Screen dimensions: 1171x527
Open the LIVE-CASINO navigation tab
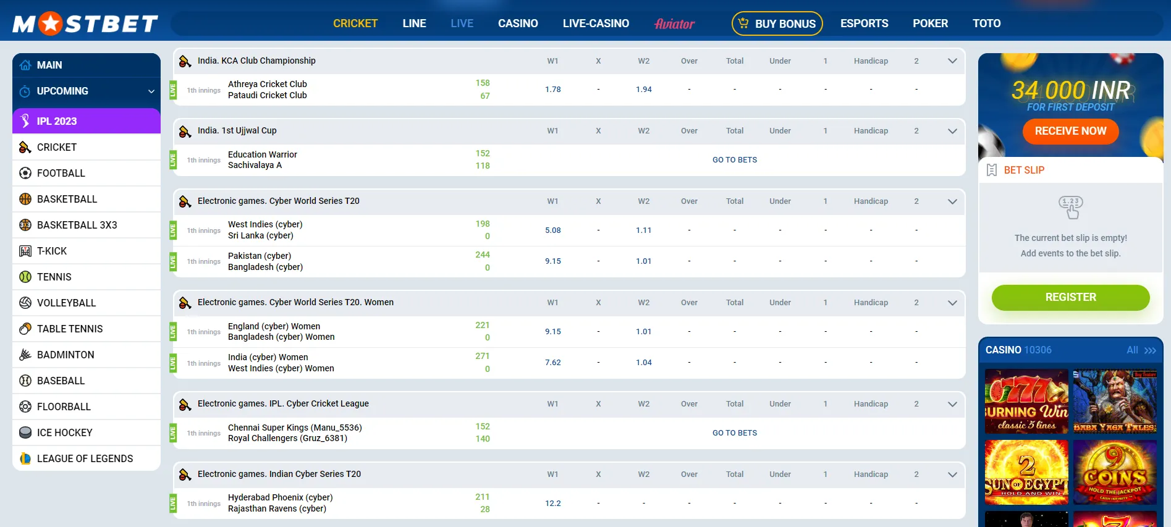(x=596, y=23)
